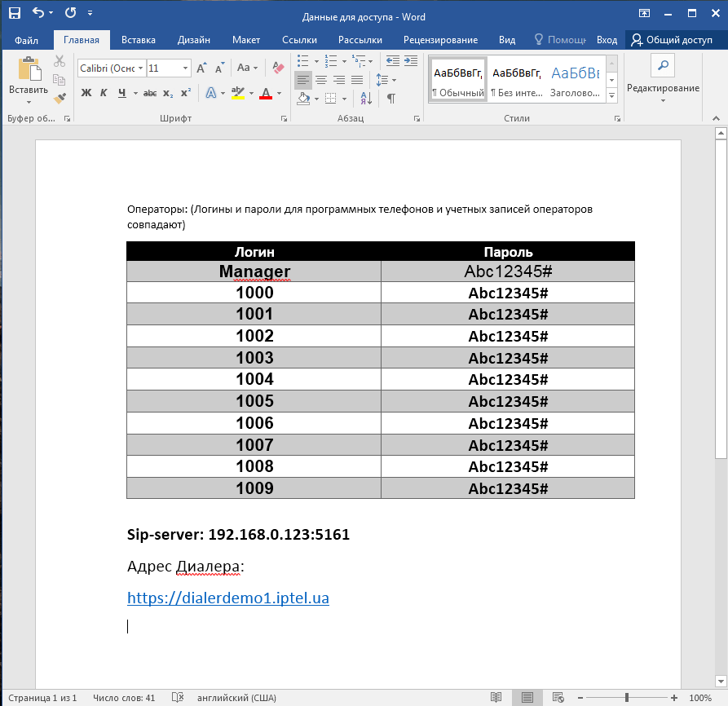The width and height of the screenshot is (728, 706).
Task: Center the paragraph text
Action: click(x=321, y=80)
